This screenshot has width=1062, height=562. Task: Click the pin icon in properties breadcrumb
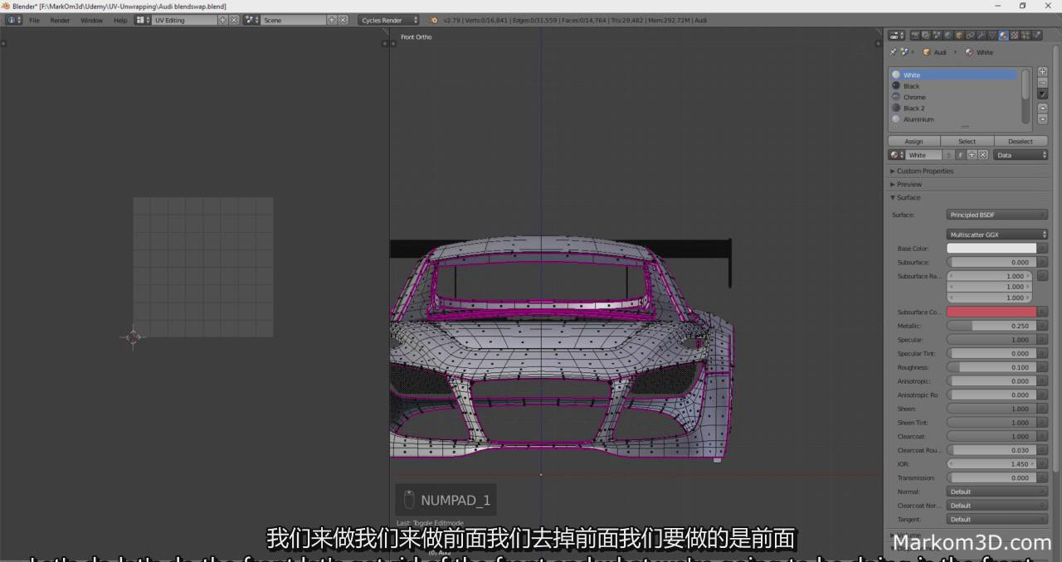pos(893,52)
